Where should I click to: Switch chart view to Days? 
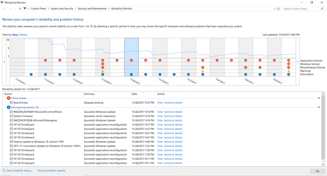(15, 35)
